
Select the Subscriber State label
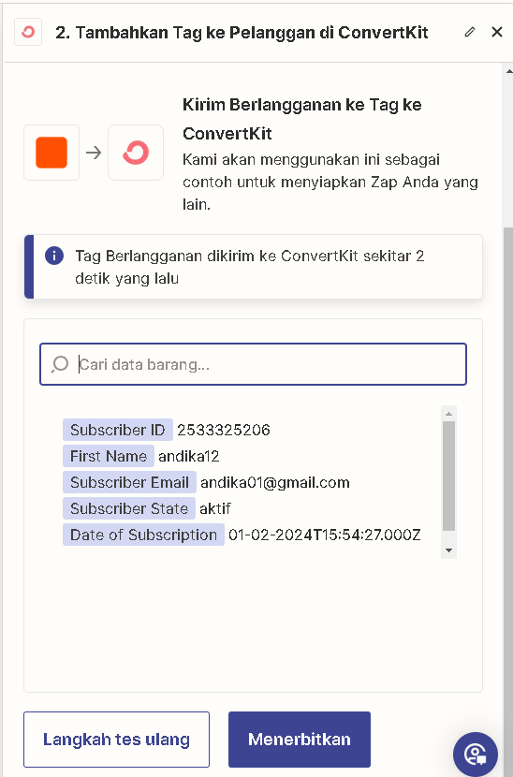129,508
